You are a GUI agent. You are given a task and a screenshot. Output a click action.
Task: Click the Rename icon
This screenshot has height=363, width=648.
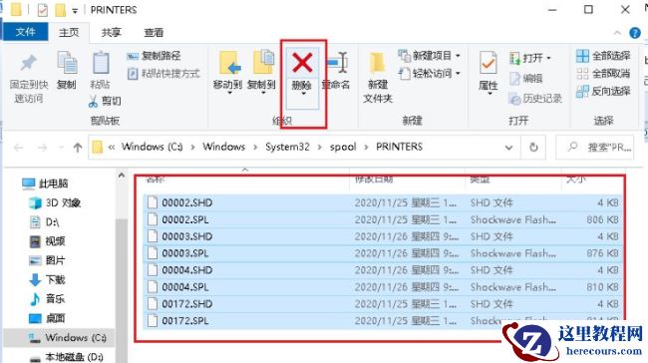[337, 63]
